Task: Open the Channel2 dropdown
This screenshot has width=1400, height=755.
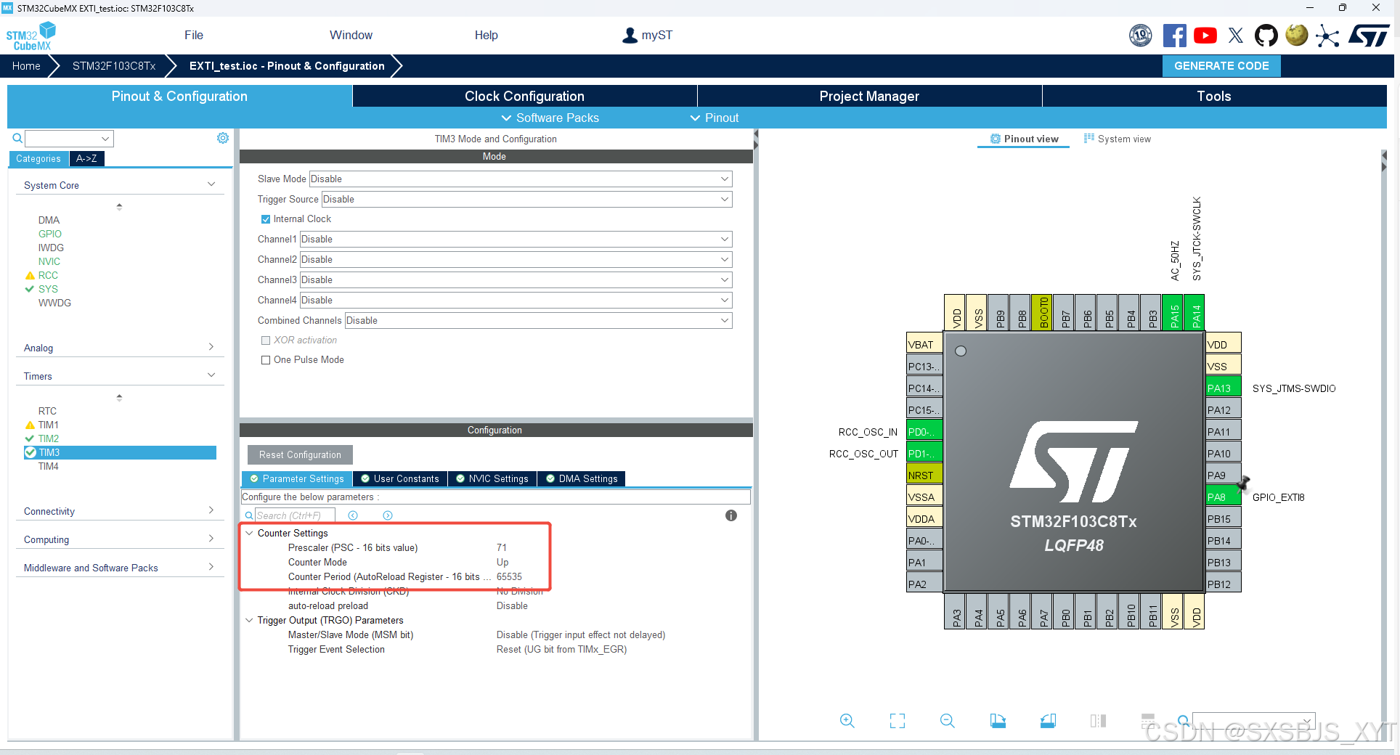Action: pos(516,260)
